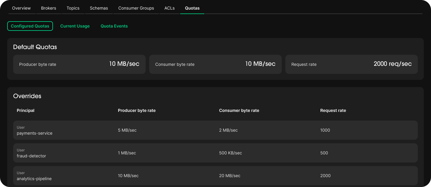Click the default Producer byte rate card
431x187 pixels.
pos(79,64)
